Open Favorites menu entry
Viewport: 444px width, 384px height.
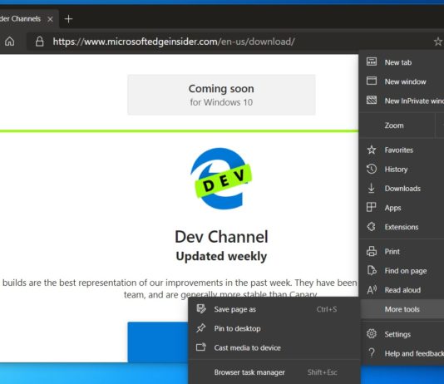(x=402, y=150)
